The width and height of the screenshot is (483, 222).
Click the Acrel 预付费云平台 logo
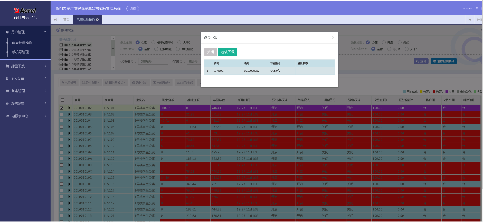pyautogui.click(x=25, y=14)
